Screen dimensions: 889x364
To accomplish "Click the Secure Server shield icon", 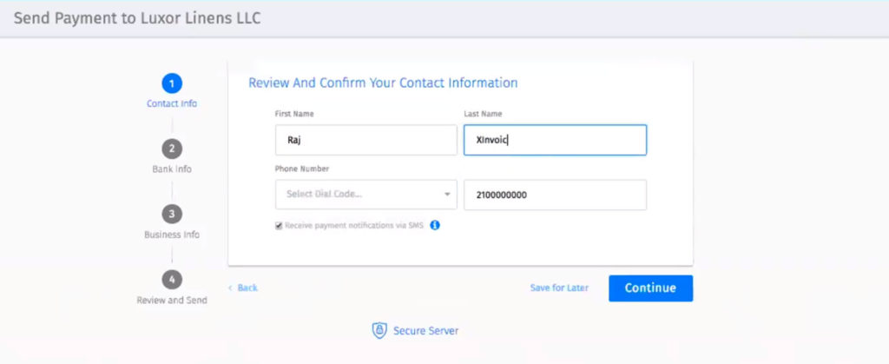I will [x=379, y=330].
